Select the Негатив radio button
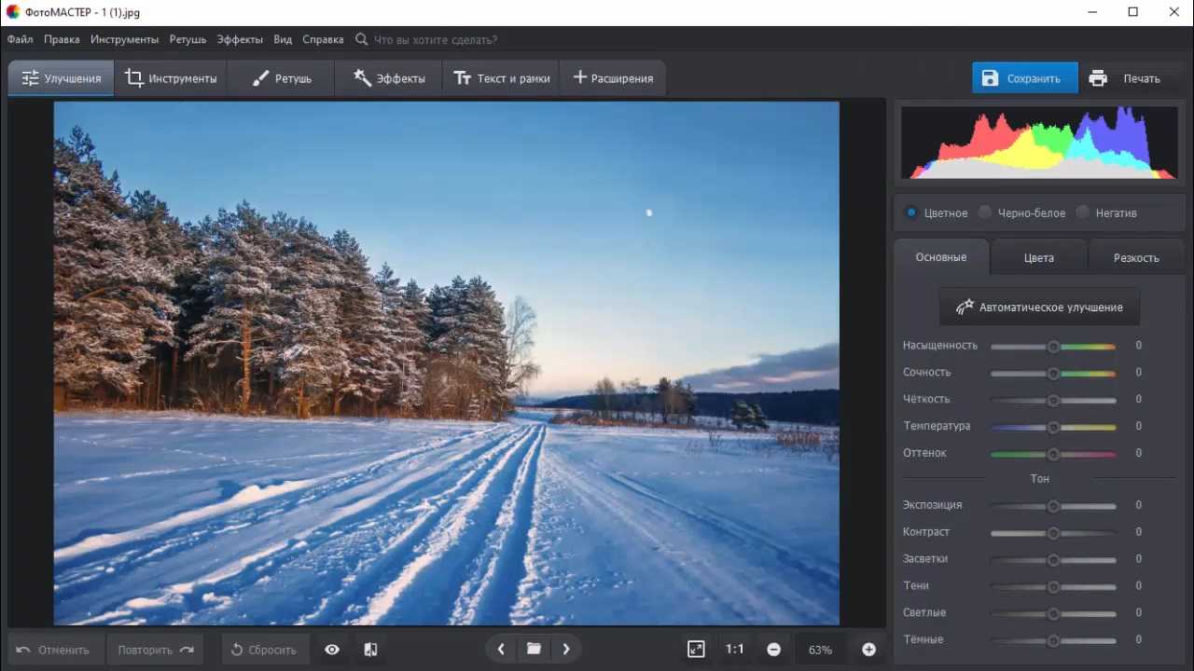 pos(1083,212)
